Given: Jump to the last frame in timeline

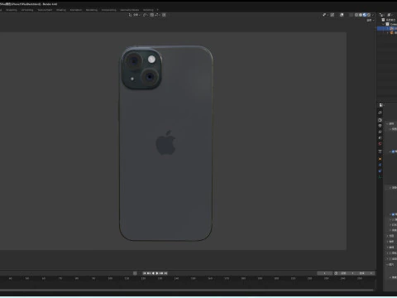Looking at the screenshot, I should 165,273.
